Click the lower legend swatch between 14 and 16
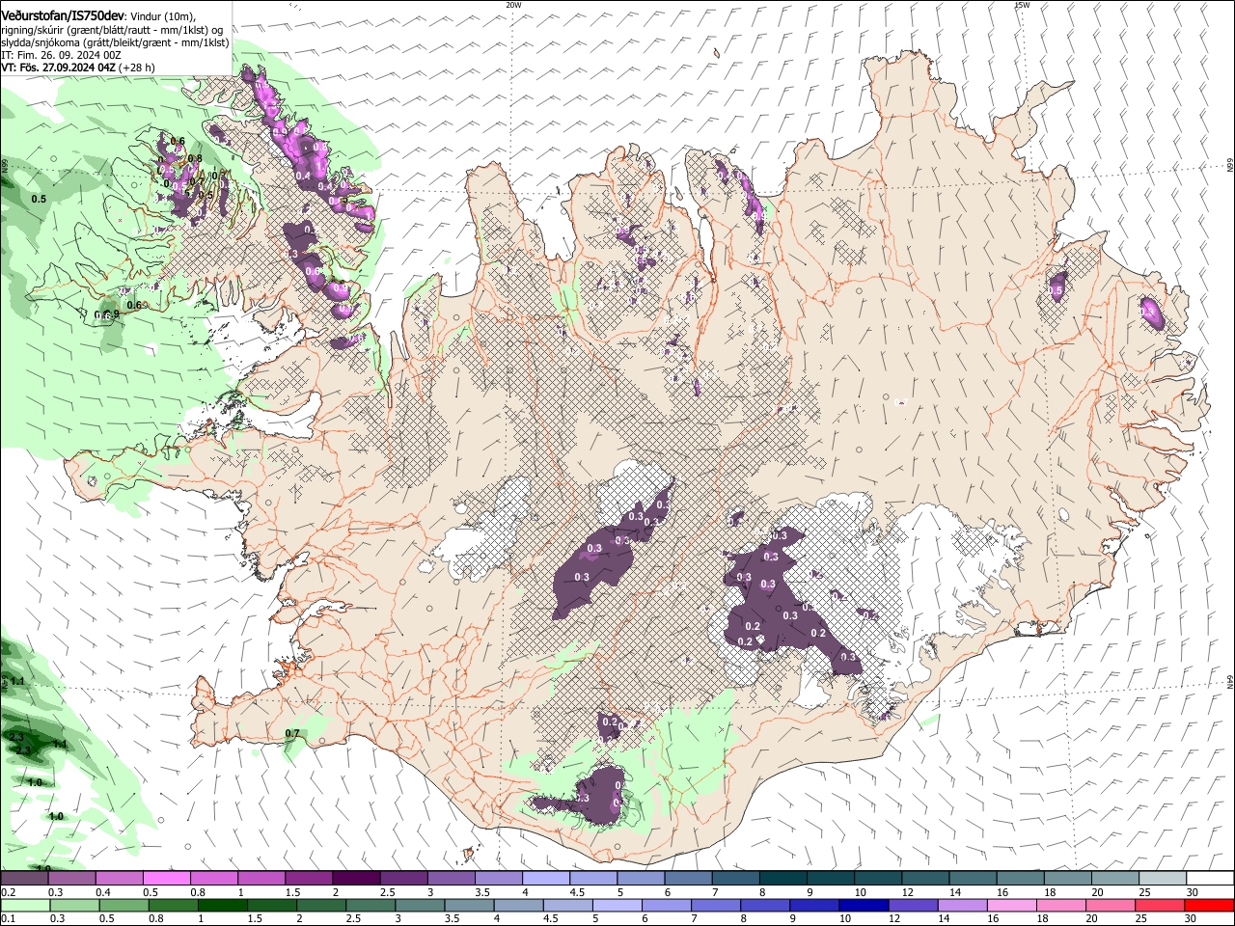 pos(963,906)
